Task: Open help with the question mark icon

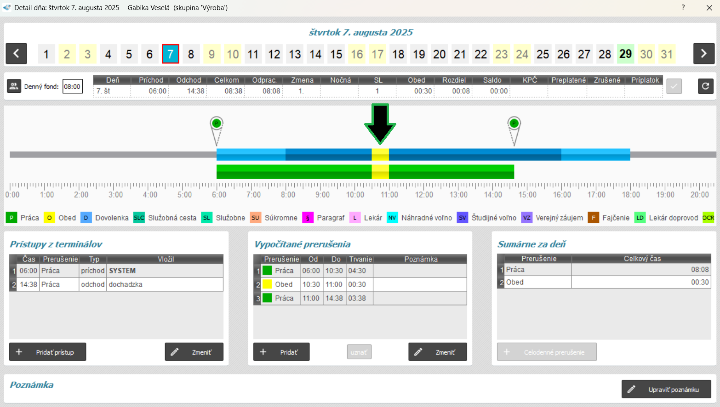Action: pos(683,8)
